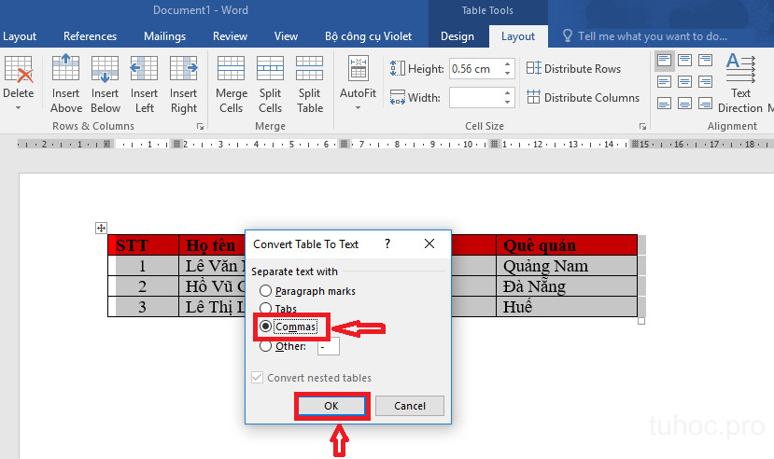The image size is (774, 459).
Task: Click the AutoFit icon
Action: [x=358, y=68]
